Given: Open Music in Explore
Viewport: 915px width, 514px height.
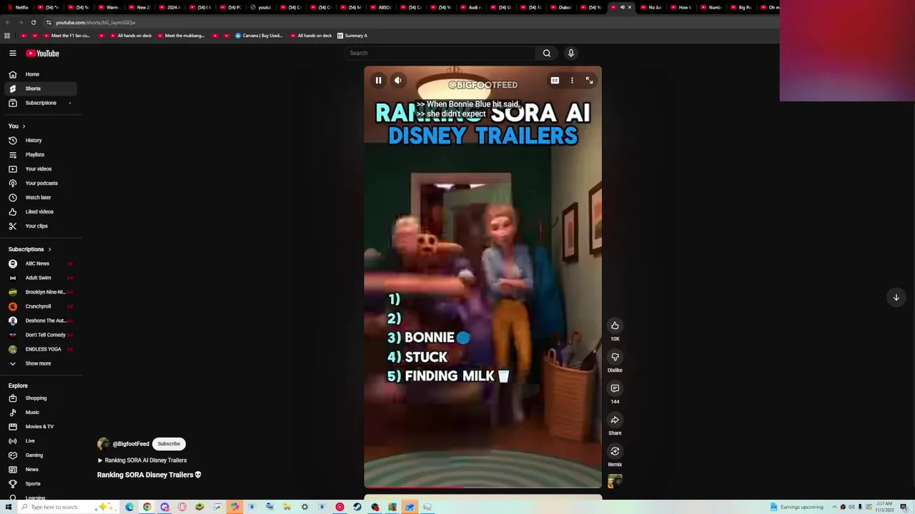Looking at the screenshot, I should pyautogui.click(x=41, y=413).
